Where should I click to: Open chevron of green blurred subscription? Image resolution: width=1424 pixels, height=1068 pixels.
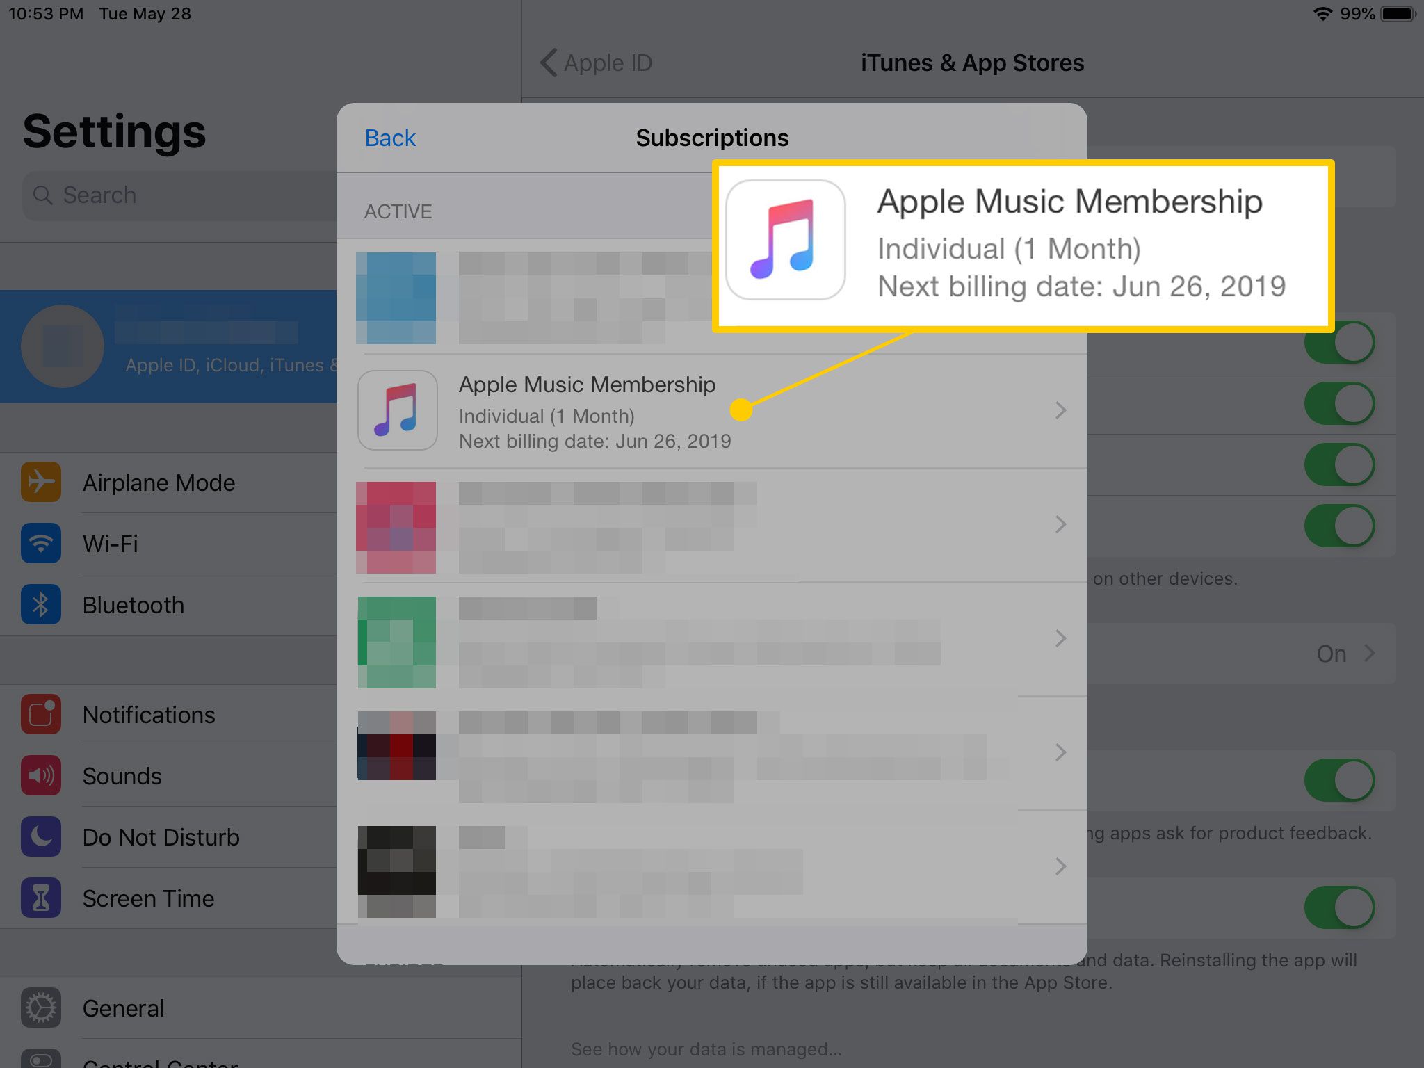pyautogui.click(x=1060, y=638)
